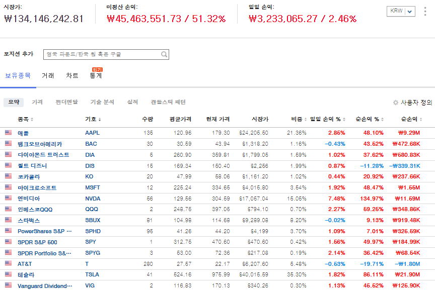Click the AAPL ticker symbol
The image size is (435, 294).
coord(92,133)
